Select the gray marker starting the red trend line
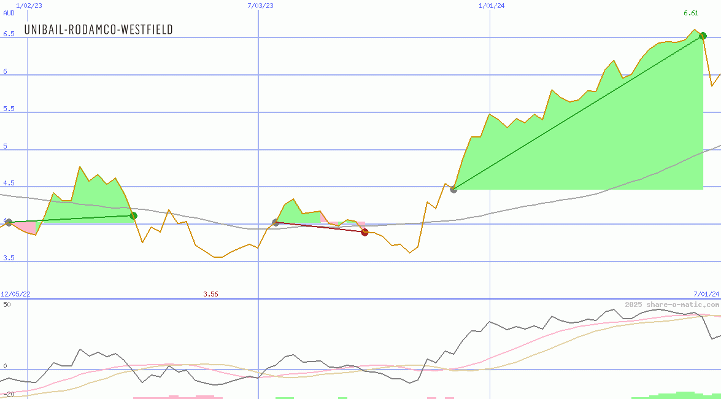Image resolution: width=721 pixels, height=399 pixels. [x=275, y=222]
